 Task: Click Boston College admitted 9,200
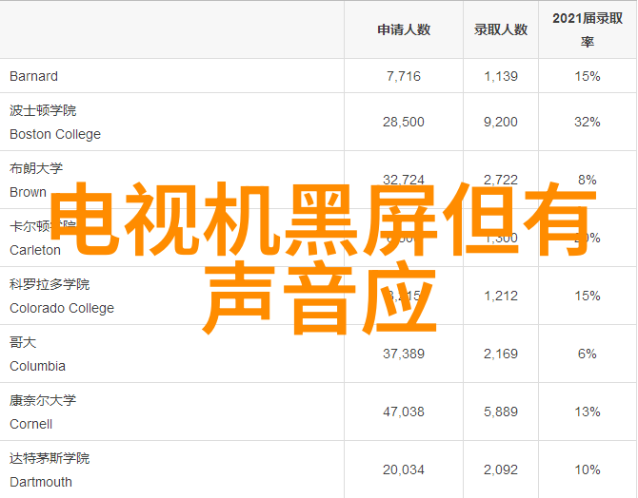coord(501,122)
